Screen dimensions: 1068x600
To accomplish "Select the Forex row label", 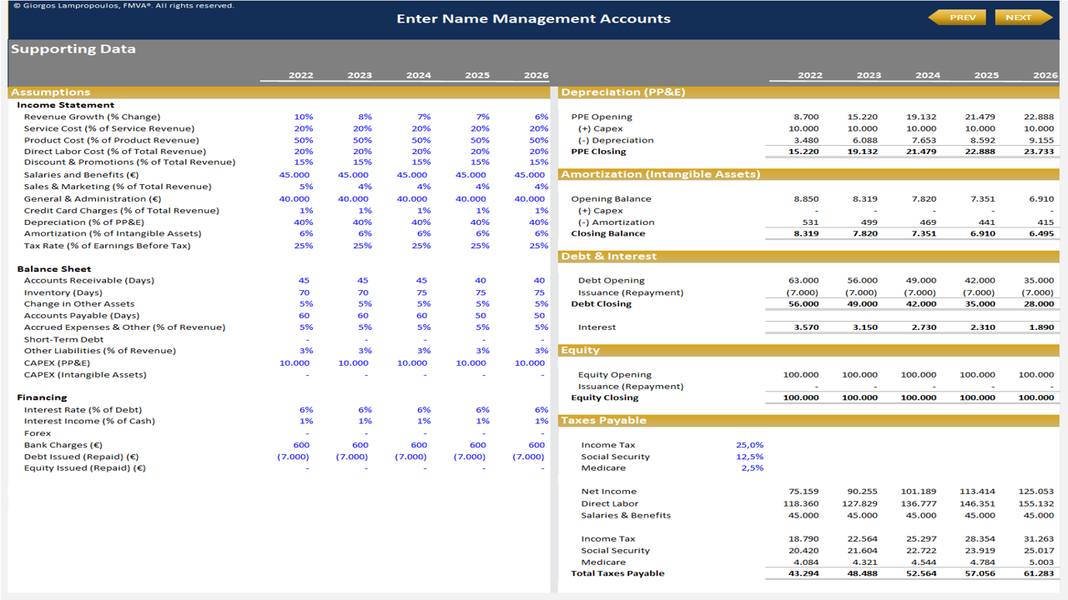I will pos(38,433).
